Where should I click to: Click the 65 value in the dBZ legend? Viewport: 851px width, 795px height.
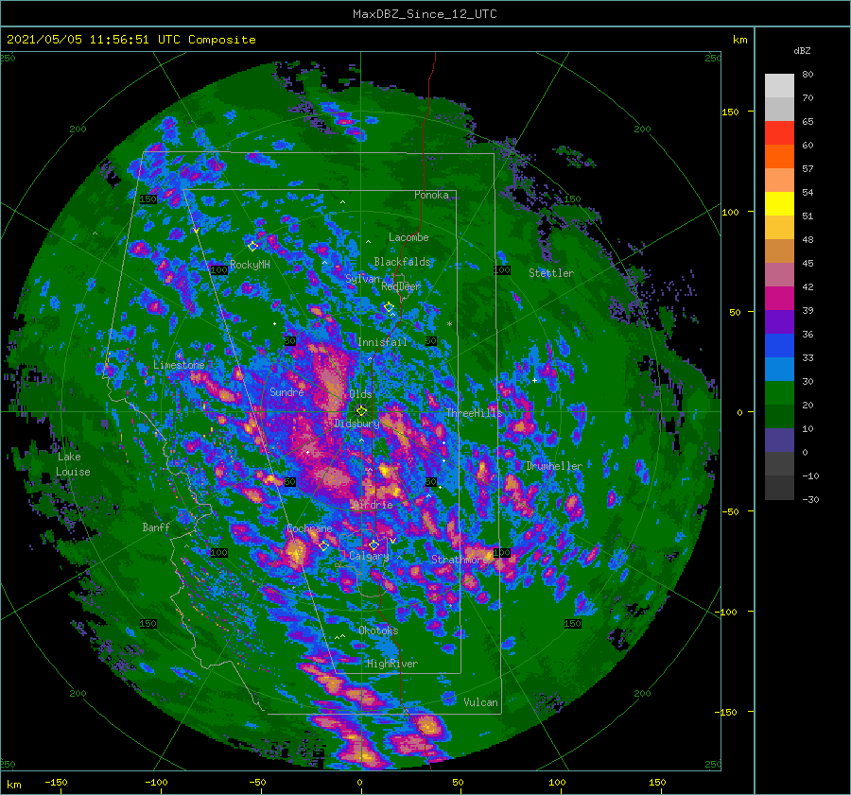point(808,122)
